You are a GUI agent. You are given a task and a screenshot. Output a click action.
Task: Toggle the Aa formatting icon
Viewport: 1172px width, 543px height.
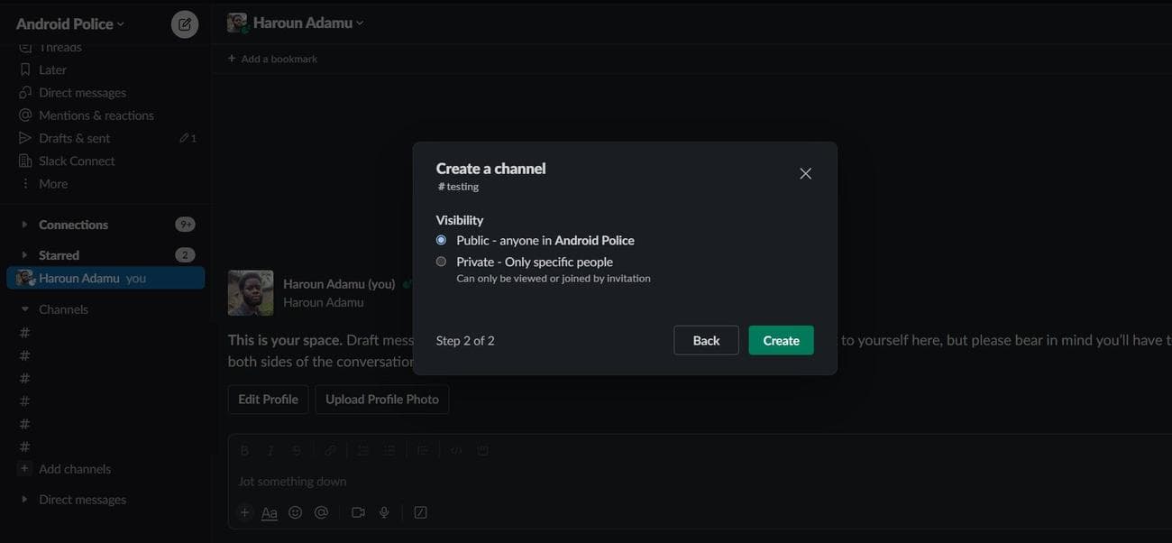(269, 512)
